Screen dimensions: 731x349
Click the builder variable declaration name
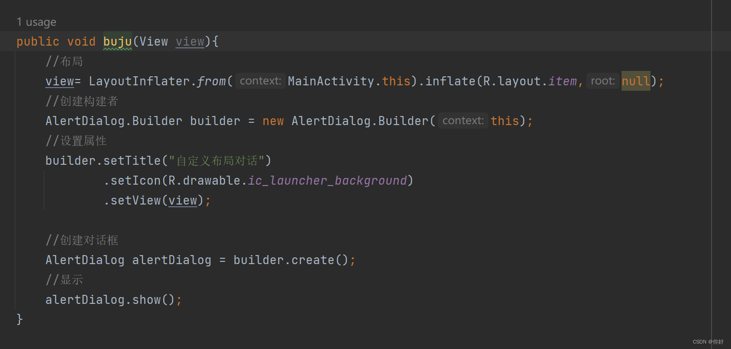(215, 121)
